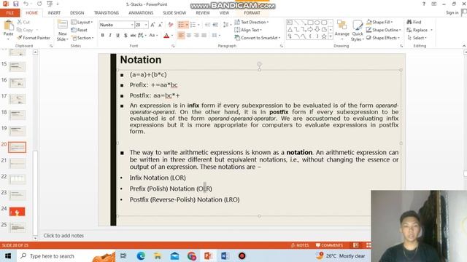Image resolution: width=467 pixels, height=262 pixels.
Task: Open the font name Nunito dropdown
Action: pyautogui.click(x=131, y=25)
